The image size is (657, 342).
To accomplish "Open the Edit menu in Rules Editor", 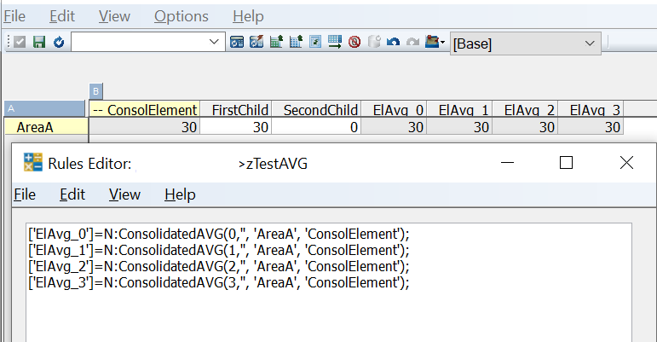I will pos(72,194).
